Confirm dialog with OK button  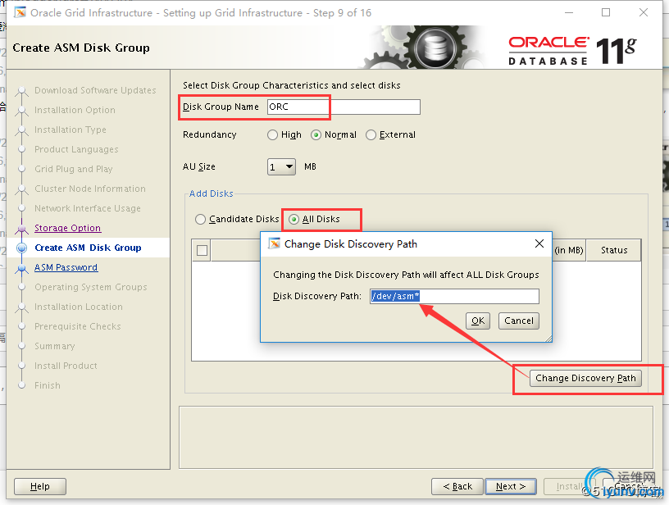(x=478, y=321)
